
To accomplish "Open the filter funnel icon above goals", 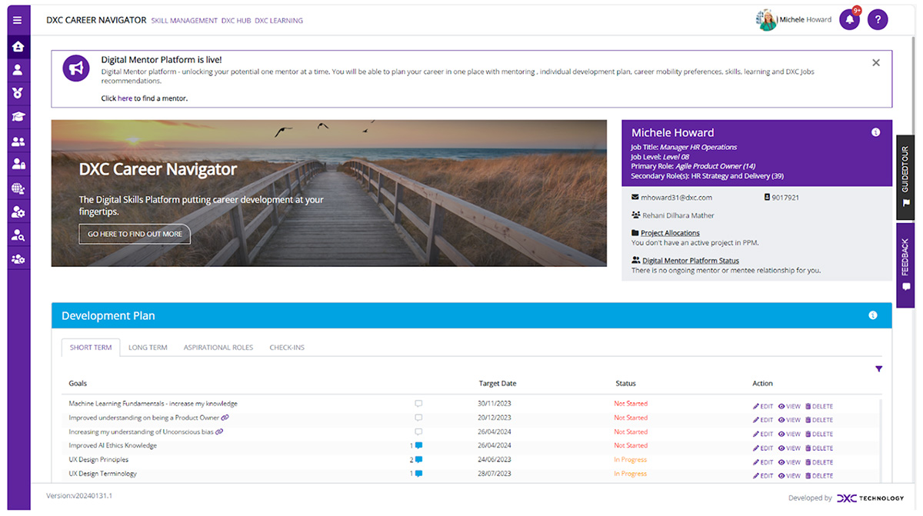I will coord(878,369).
